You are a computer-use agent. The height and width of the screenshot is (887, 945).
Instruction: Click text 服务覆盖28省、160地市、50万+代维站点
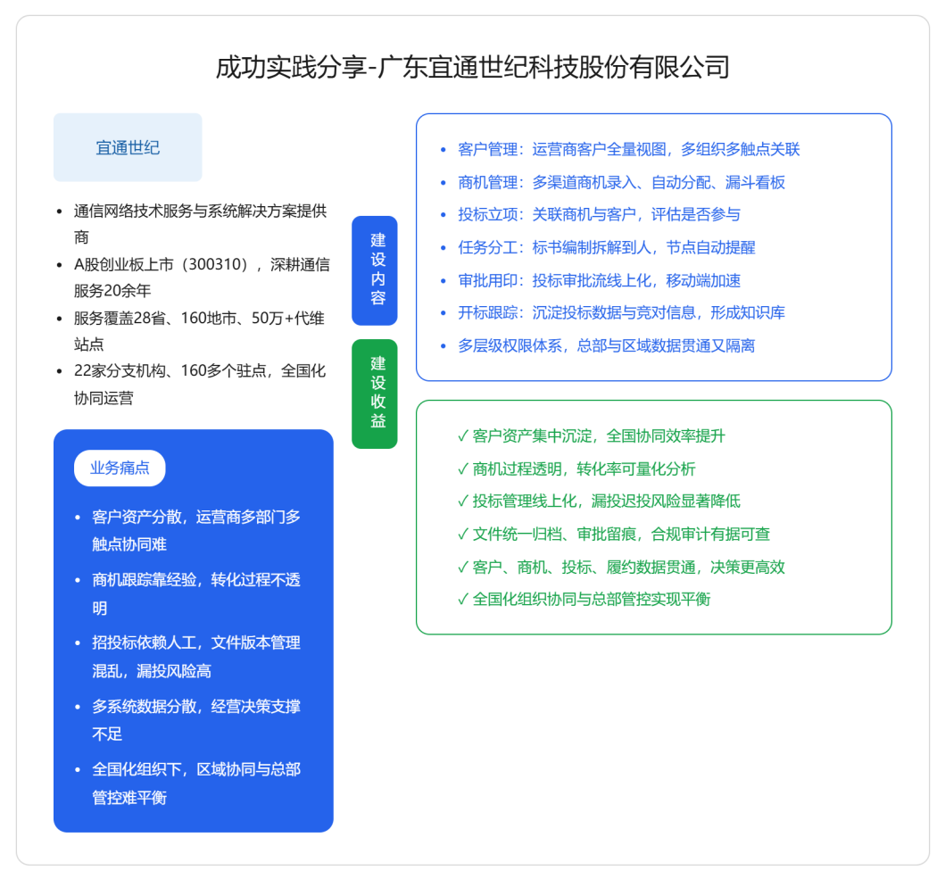199,331
